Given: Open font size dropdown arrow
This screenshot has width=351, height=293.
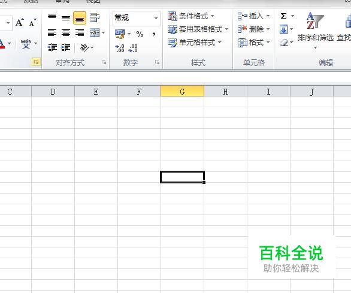Looking at the screenshot, I should pos(8,23).
